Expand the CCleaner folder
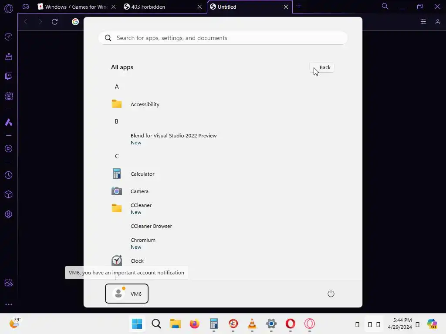Screen dimensions: 446x334 (x=223, y=209)
